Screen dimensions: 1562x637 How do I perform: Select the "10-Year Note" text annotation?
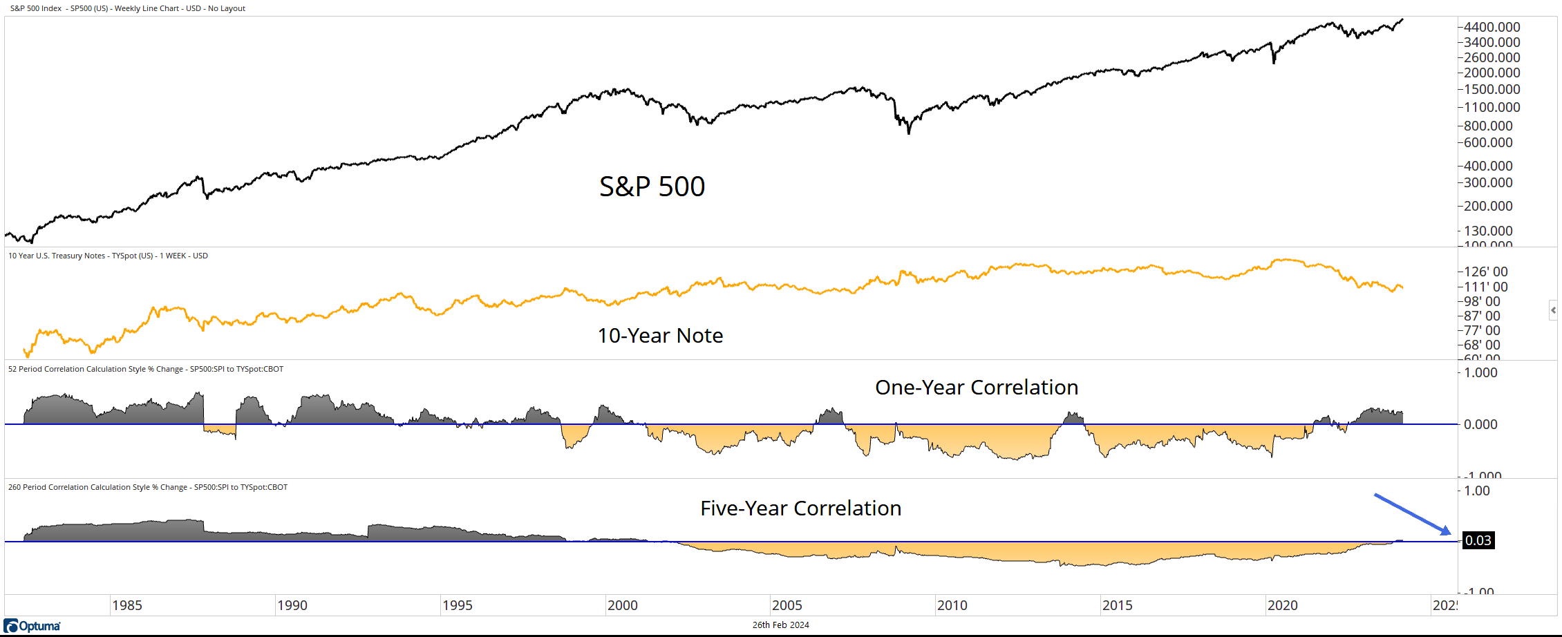coord(660,336)
